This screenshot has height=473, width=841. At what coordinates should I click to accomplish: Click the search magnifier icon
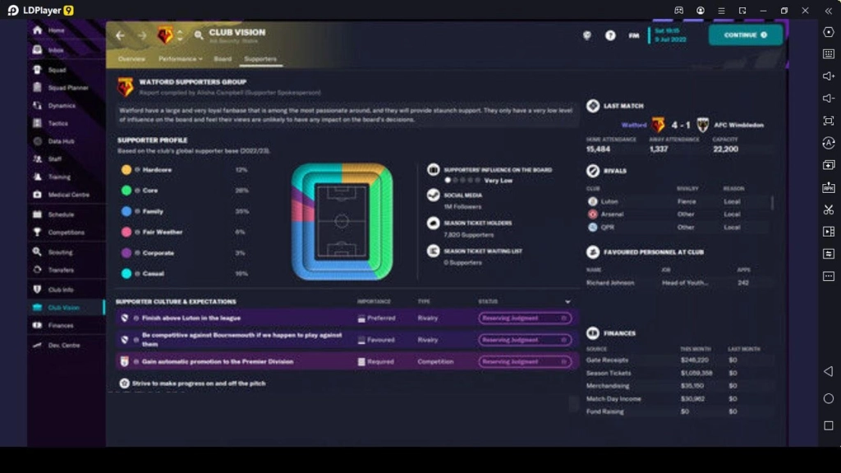[x=199, y=35]
